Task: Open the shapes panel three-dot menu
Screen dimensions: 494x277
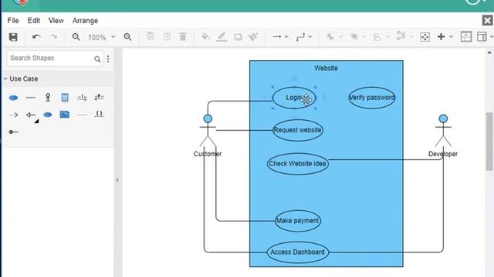Action: pyautogui.click(x=108, y=58)
